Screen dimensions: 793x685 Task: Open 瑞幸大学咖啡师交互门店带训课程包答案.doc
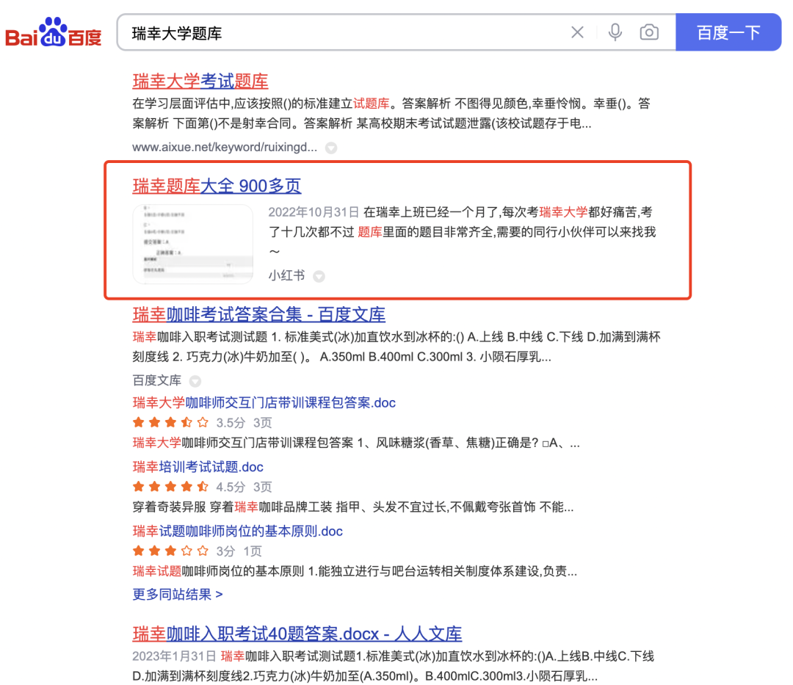[x=264, y=403]
